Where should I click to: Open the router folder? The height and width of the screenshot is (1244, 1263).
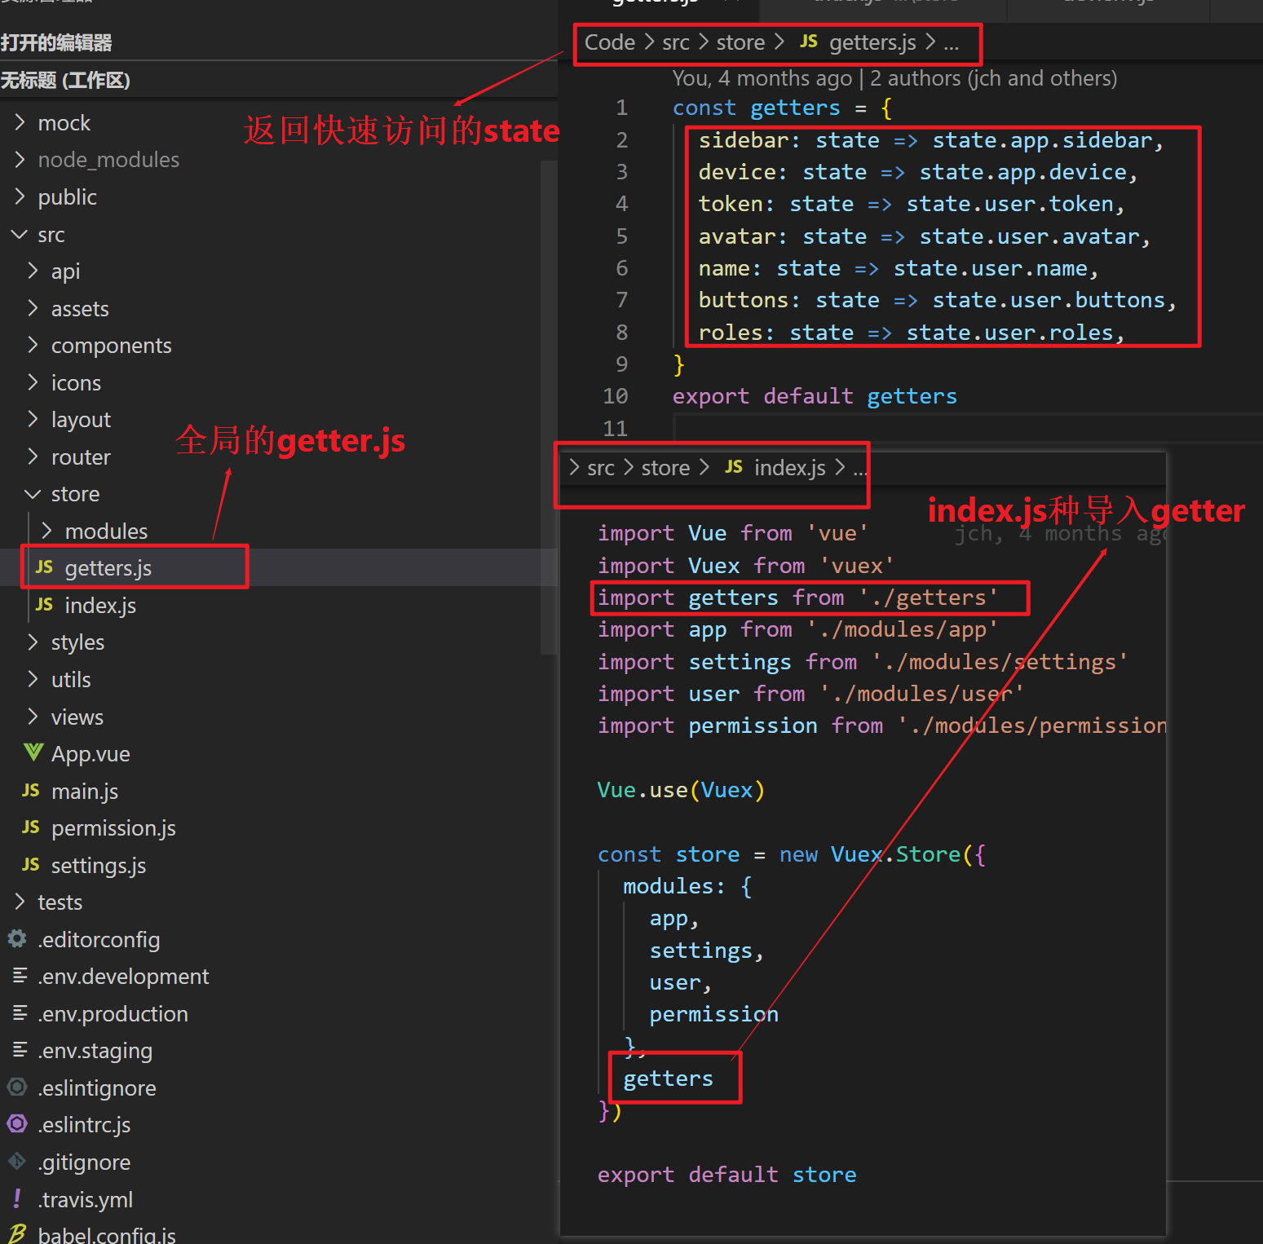pos(81,457)
